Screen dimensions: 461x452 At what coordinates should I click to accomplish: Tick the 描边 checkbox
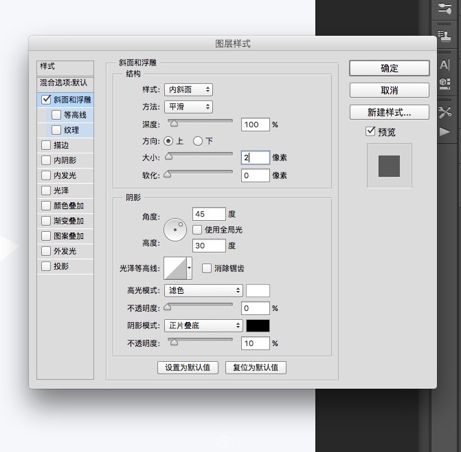(x=46, y=145)
